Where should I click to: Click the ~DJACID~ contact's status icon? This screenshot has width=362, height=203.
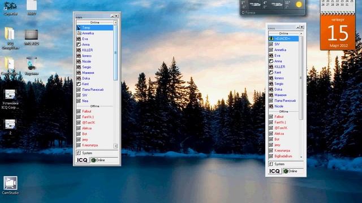coord(271,38)
